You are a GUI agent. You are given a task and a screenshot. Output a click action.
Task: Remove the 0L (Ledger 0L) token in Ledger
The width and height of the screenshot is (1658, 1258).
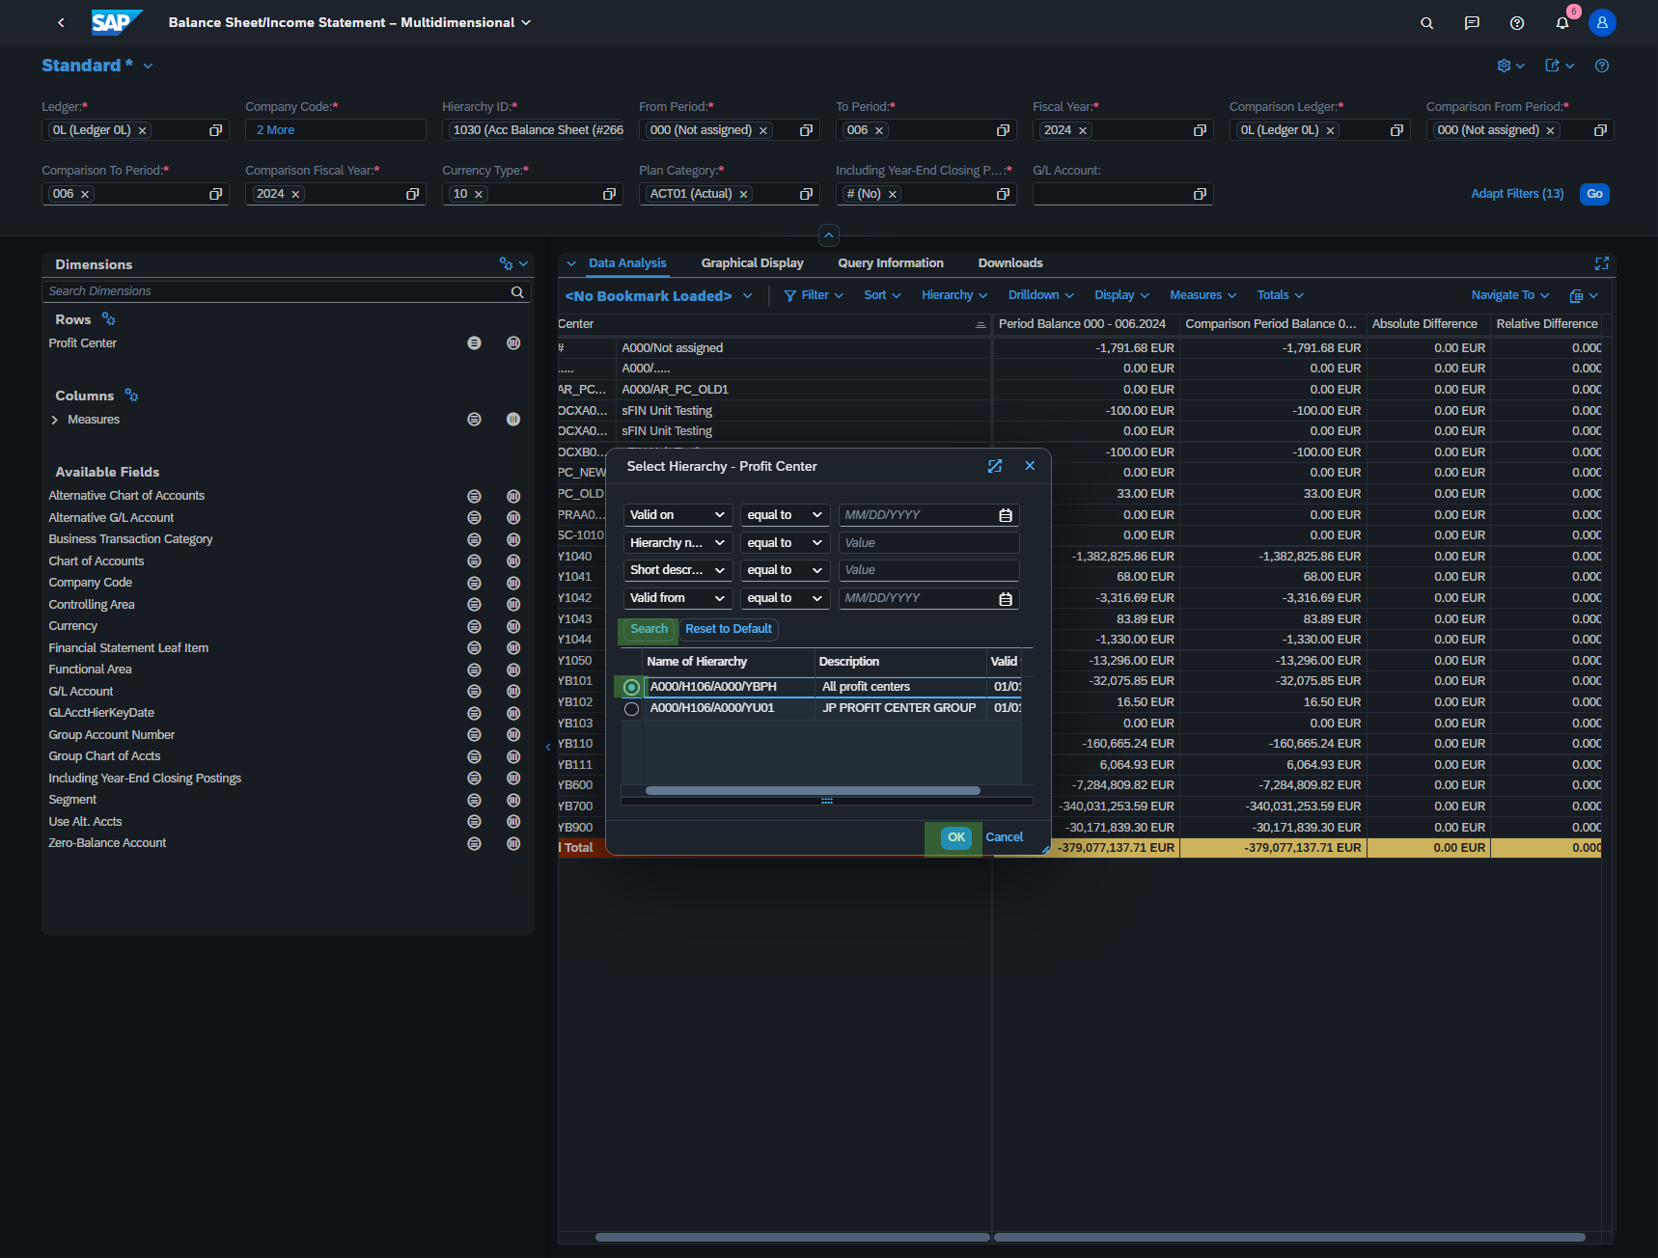[x=142, y=130]
